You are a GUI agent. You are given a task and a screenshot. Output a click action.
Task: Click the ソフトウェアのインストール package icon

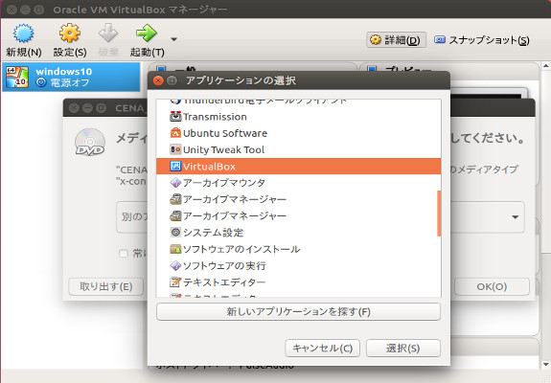(x=175, y=249)
